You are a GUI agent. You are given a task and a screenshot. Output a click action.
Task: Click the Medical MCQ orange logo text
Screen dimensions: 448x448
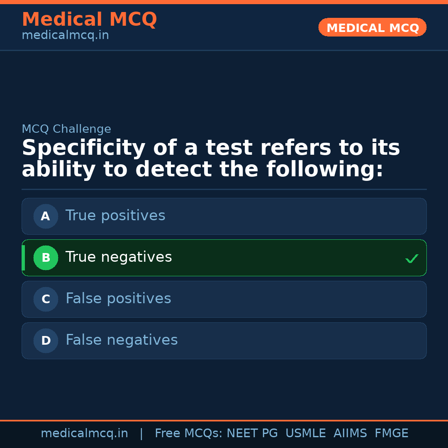click(89, 19)
